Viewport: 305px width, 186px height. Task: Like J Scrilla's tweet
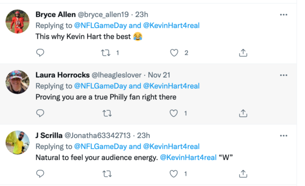pos(174,174)
